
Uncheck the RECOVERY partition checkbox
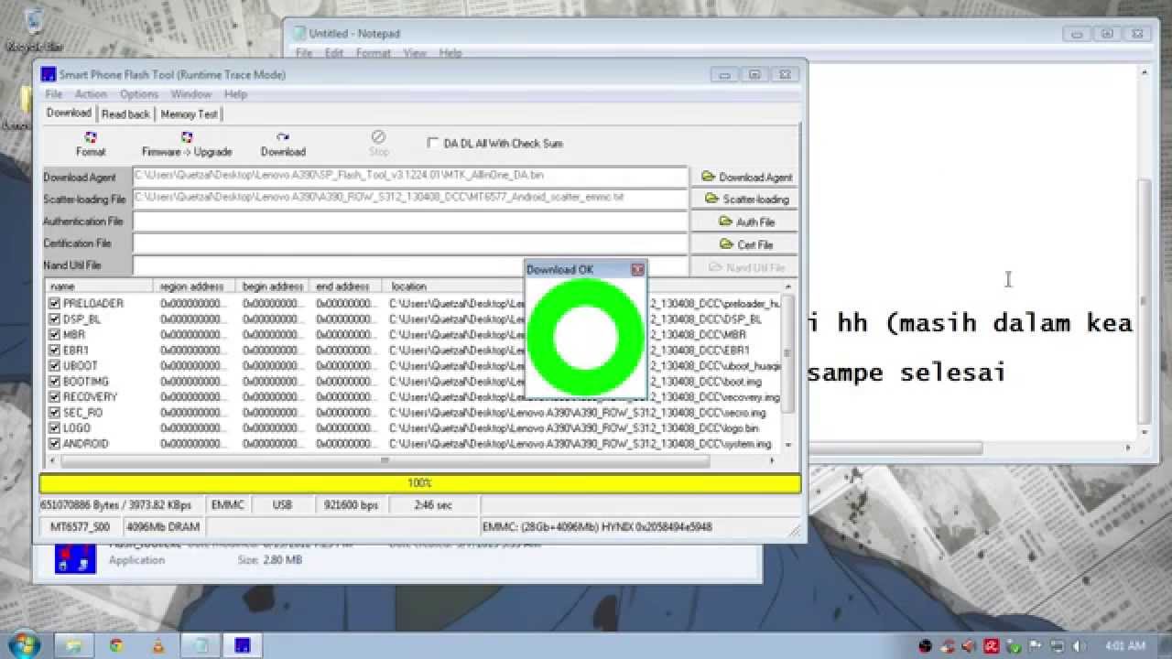click(55, 396)
